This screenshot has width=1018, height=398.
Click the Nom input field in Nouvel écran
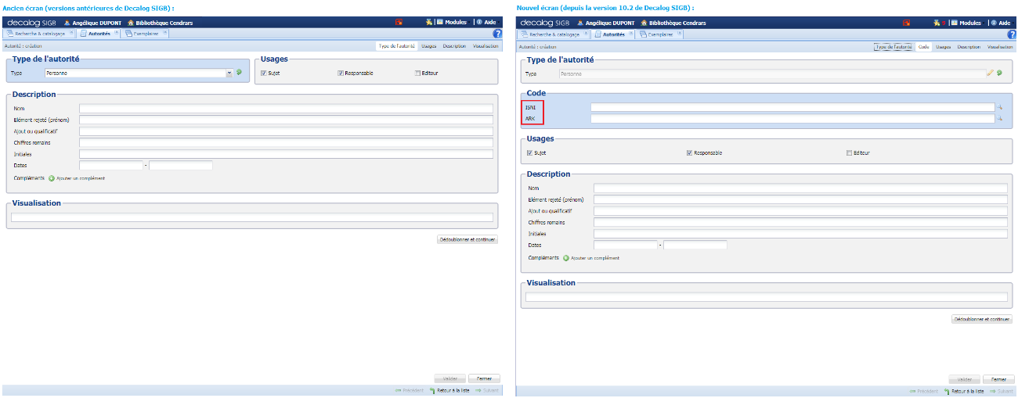click(x=800, y=188)
